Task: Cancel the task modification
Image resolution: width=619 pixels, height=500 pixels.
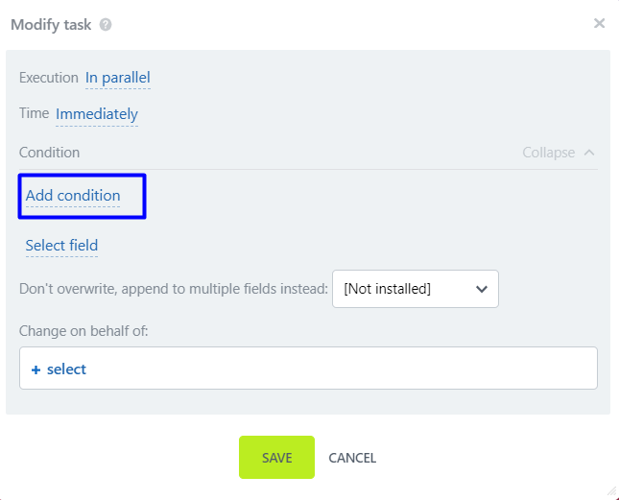Action: (352, 458)
